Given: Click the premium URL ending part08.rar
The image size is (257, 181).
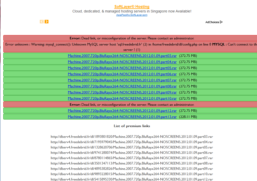Looking at the screenshot, I should point(132,163).
